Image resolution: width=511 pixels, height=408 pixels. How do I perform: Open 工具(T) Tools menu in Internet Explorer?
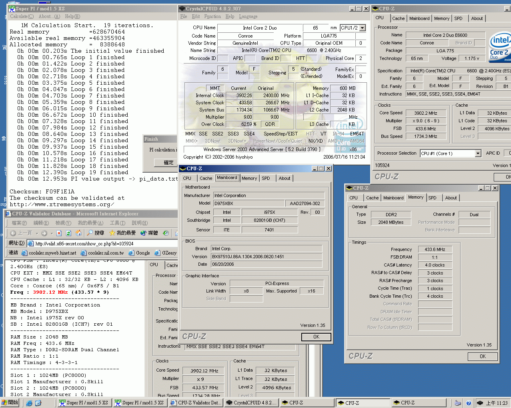(x=118, y=223)
